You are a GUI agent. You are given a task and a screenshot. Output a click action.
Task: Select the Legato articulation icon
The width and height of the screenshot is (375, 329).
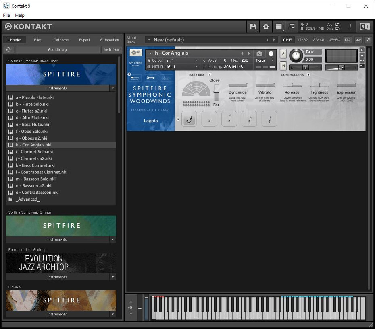pyautogui.click(x=189, y=119)
